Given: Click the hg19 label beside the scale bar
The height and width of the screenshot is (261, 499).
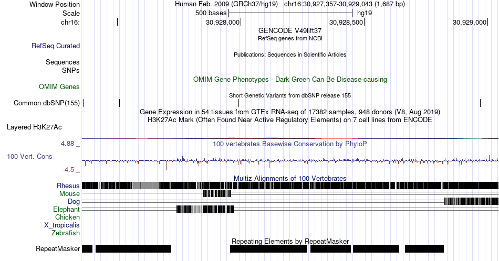Looking at the screenshot, I should [x=365, y=13].
